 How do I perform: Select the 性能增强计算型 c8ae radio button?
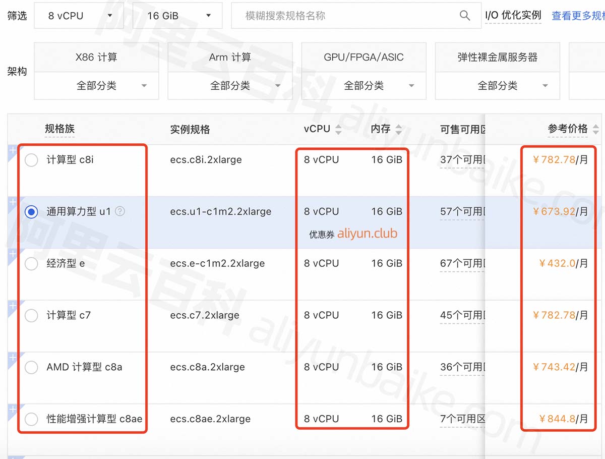click(31, 419)
